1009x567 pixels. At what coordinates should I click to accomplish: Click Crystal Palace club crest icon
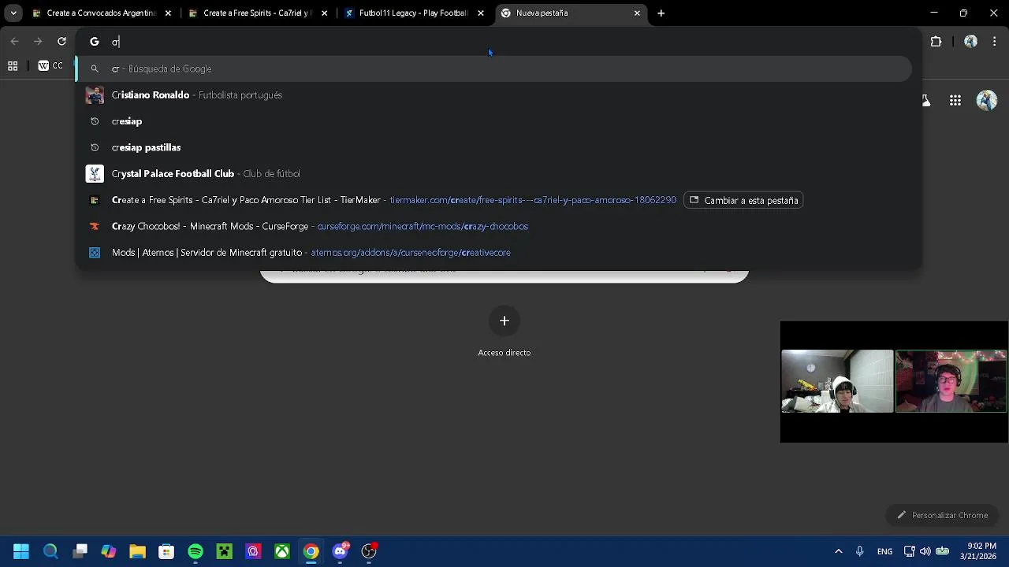(95, 173)
